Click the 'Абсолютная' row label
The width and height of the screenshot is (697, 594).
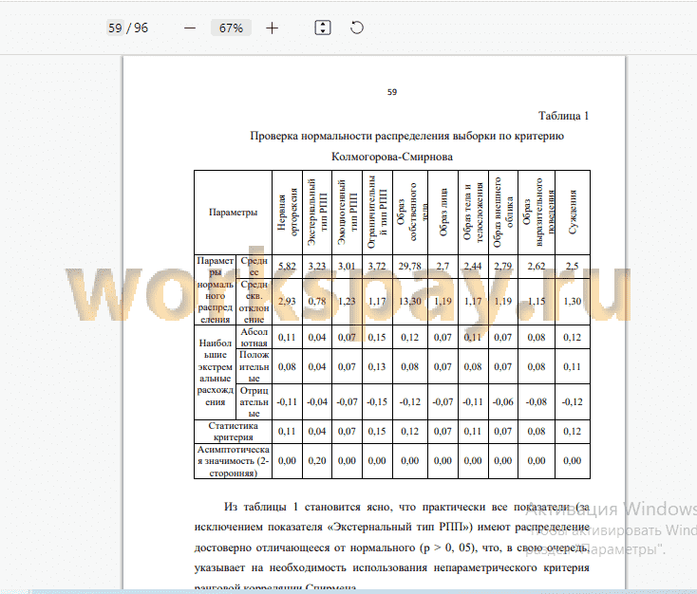254,337
